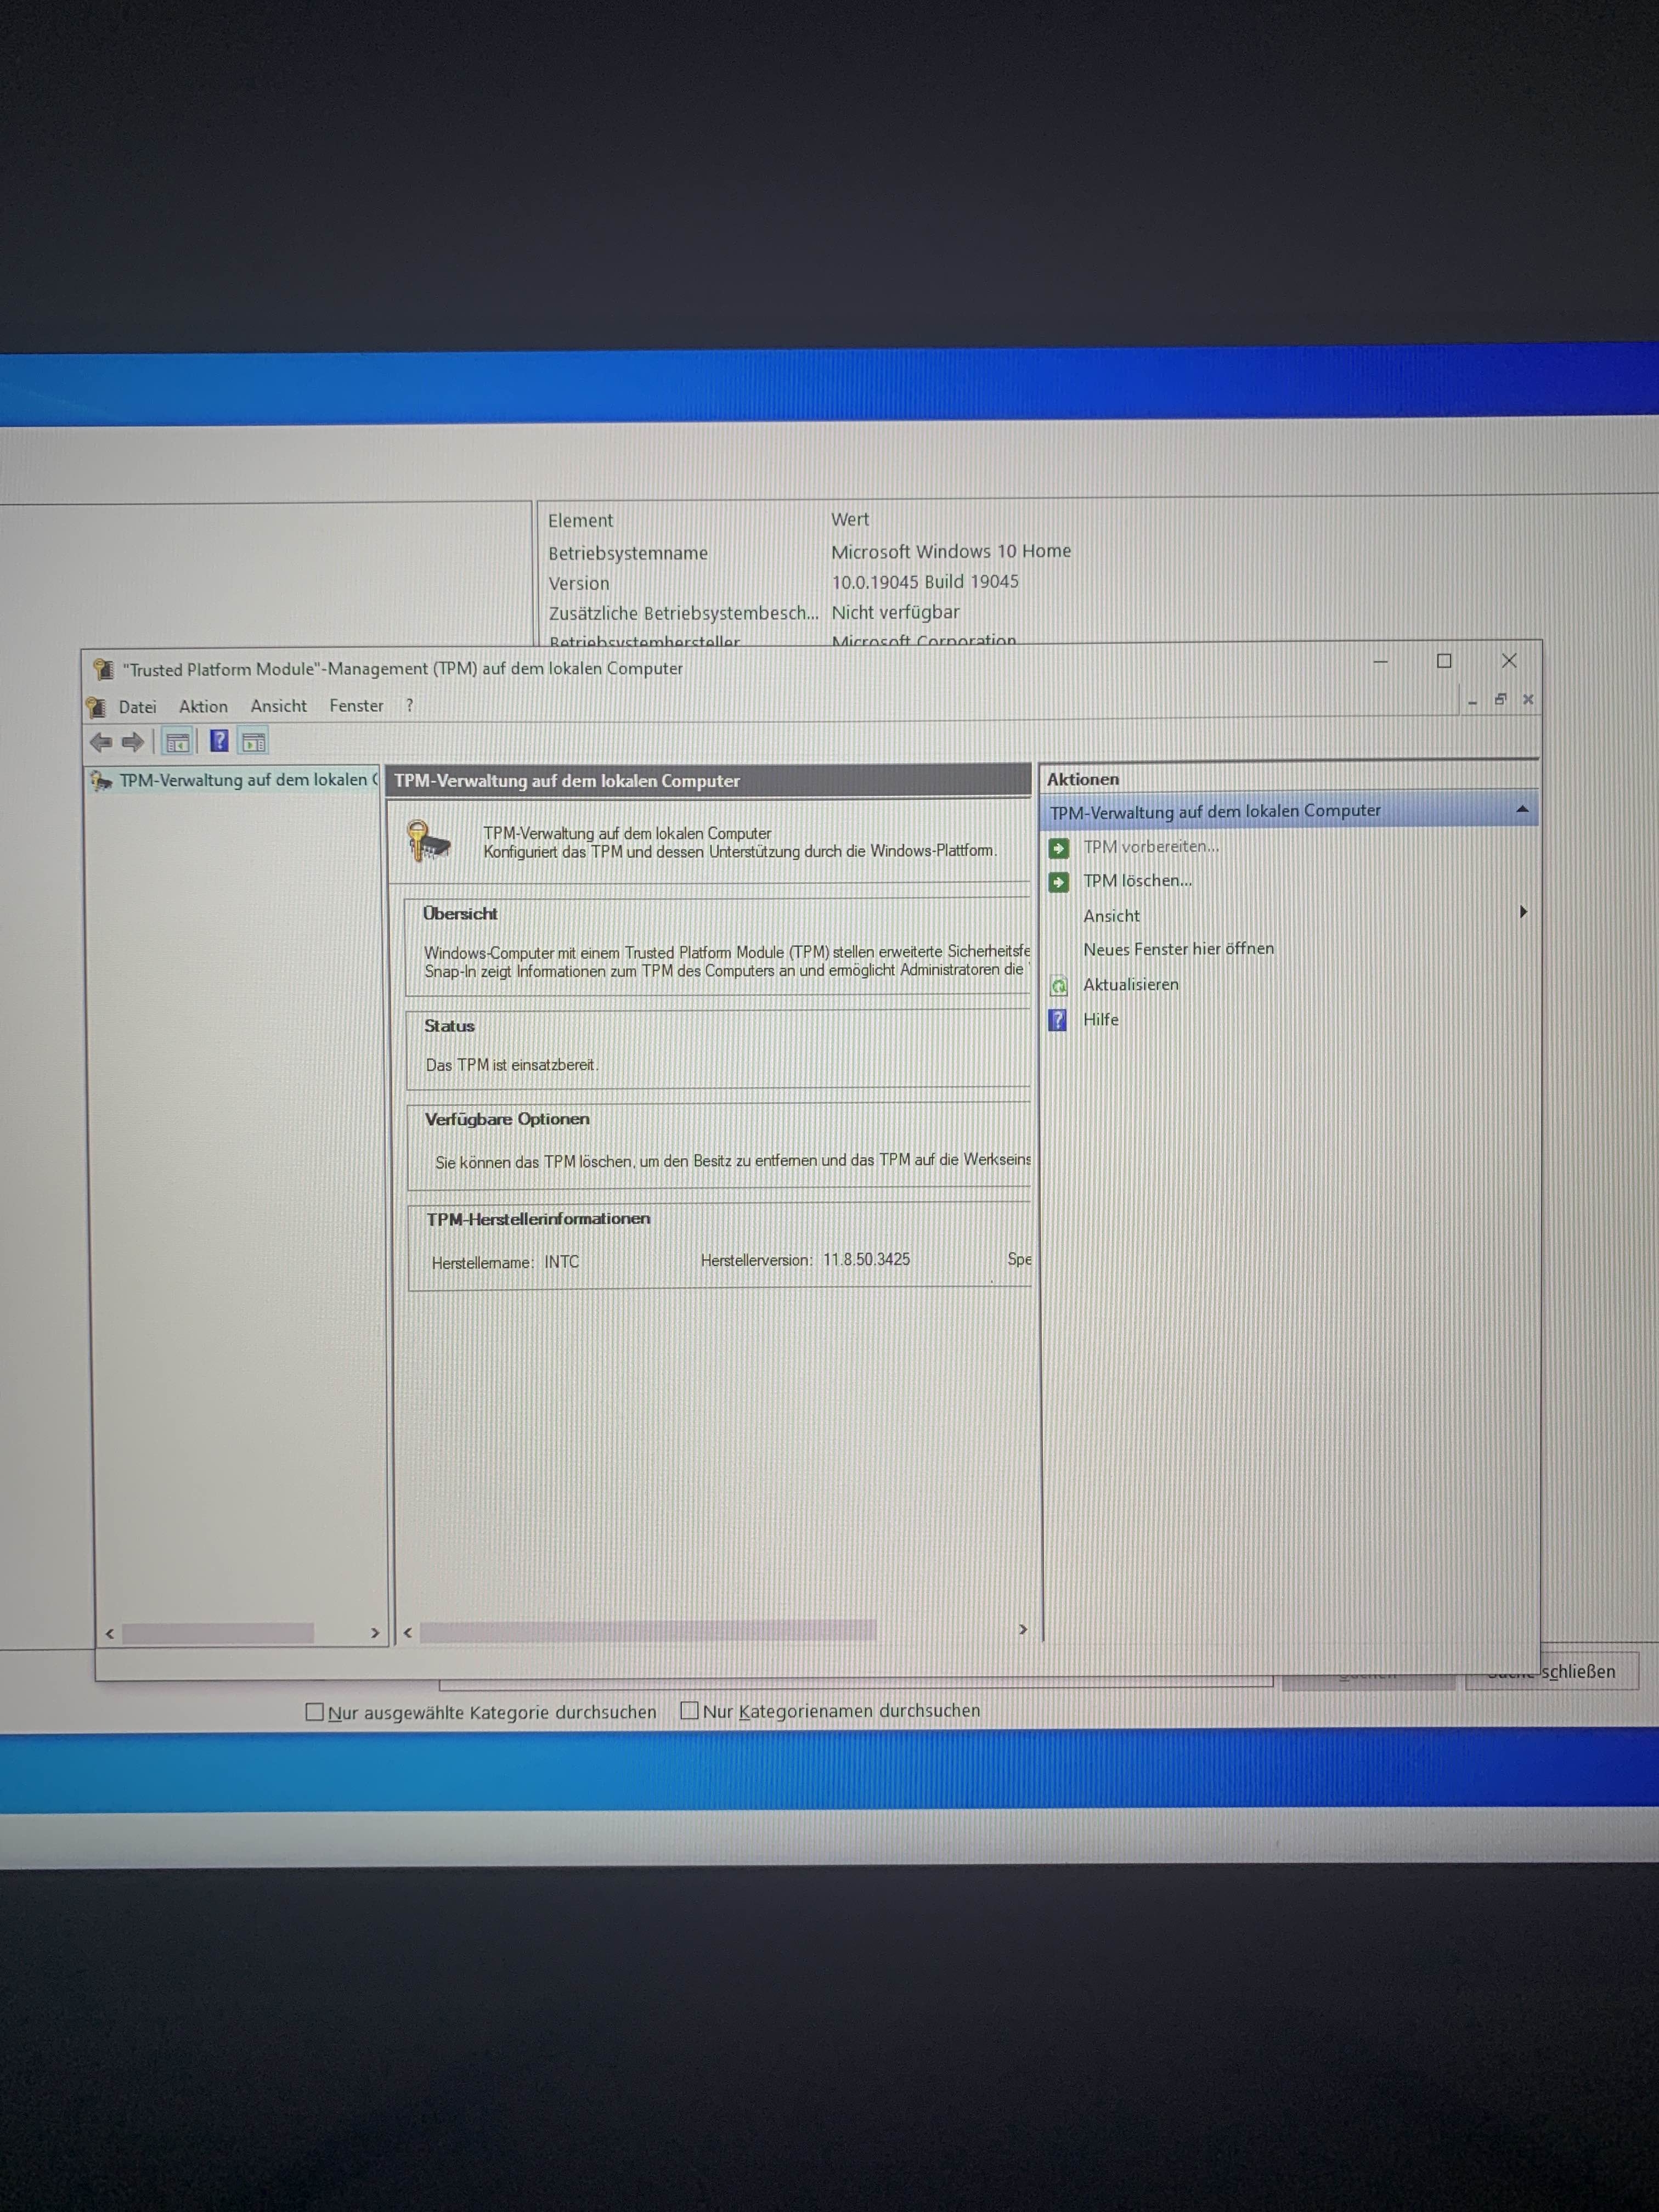Collapse the Aktionen TPM-Verwaltung section arrow
The width and height of the screenshot is (1659, 2212).
point(1522,810)
